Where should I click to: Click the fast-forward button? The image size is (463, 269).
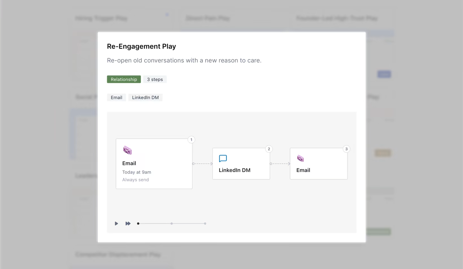tap(128, 223)
